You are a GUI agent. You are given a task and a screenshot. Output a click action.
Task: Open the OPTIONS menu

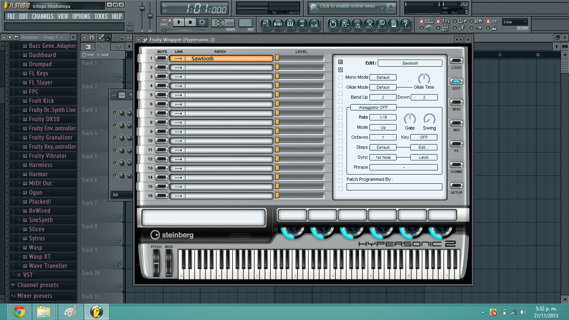click(81, 16)
